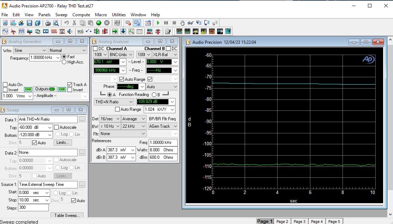Click the hand stop icon in toolbar
Screen dimensions: 393x224
[182, 23]
